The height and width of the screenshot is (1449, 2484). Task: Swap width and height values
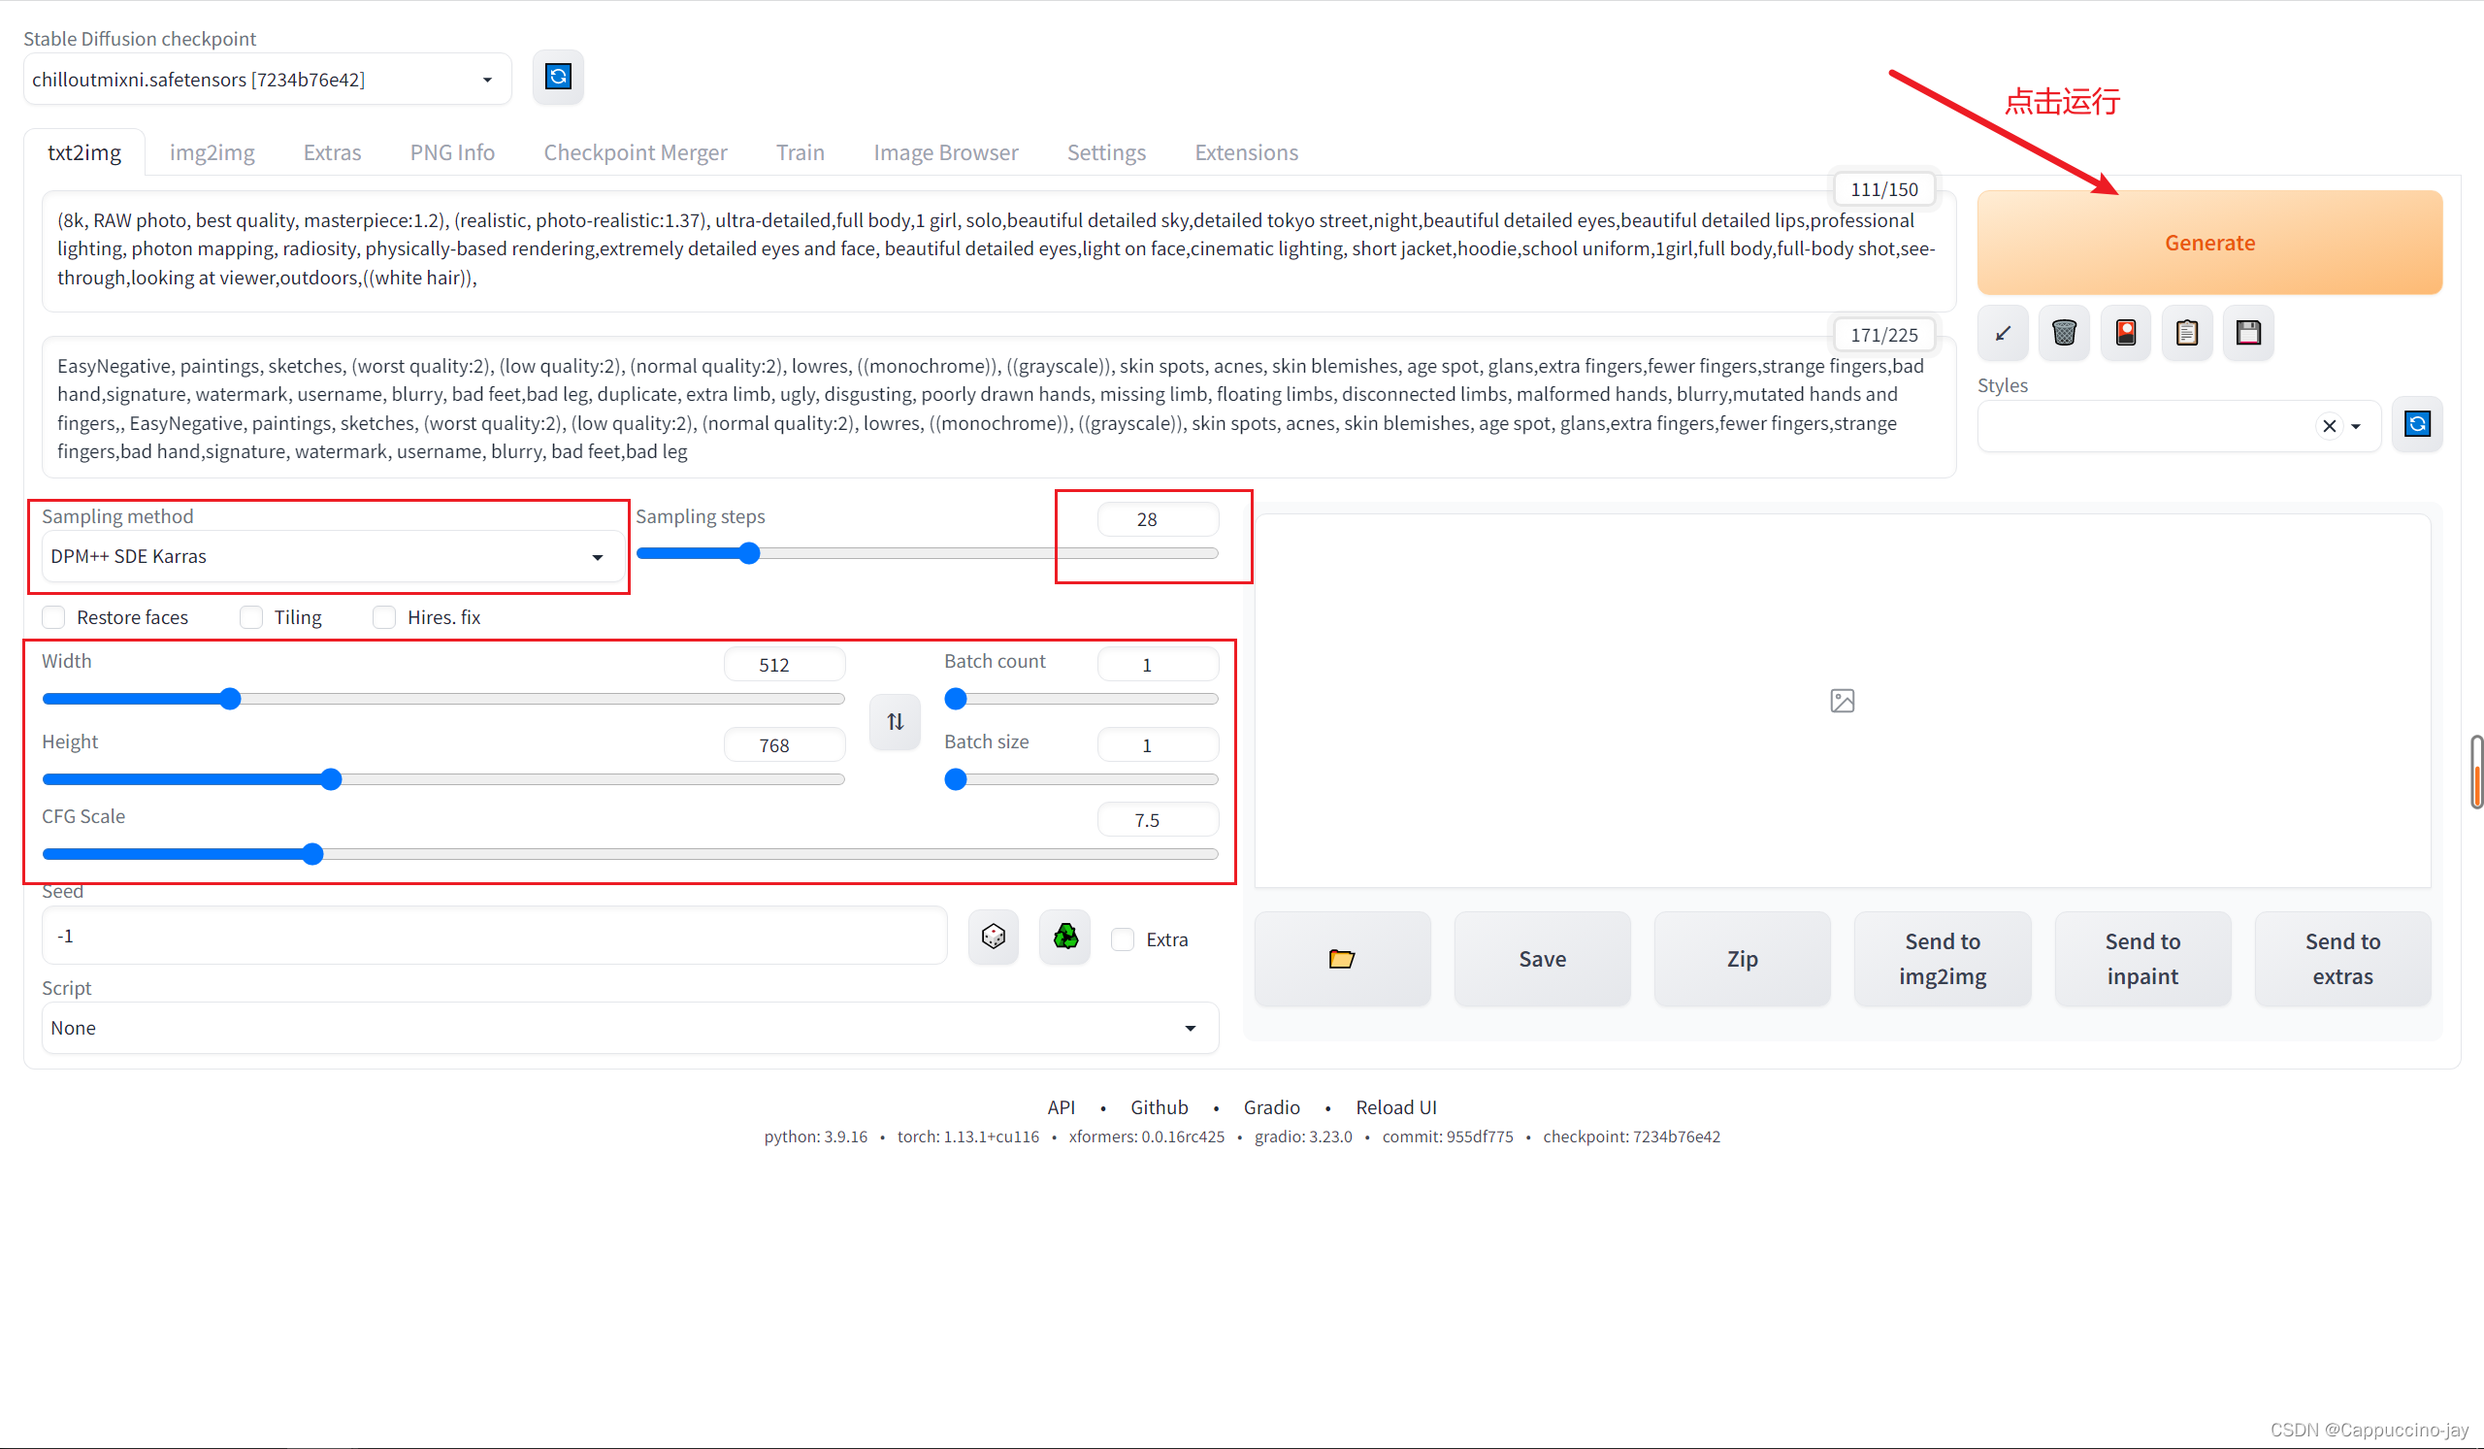(x=894, y=721)
